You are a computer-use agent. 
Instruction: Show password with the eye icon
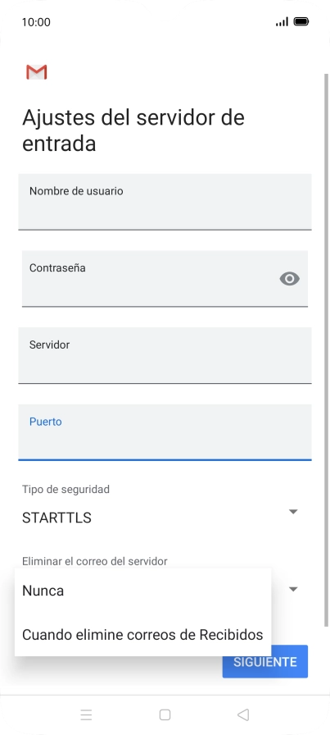(x=289, y=279)
